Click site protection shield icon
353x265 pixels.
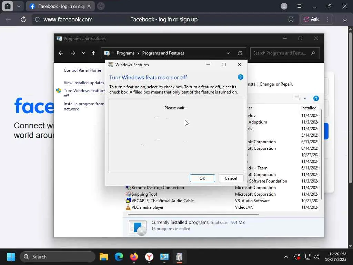(37, 20)
